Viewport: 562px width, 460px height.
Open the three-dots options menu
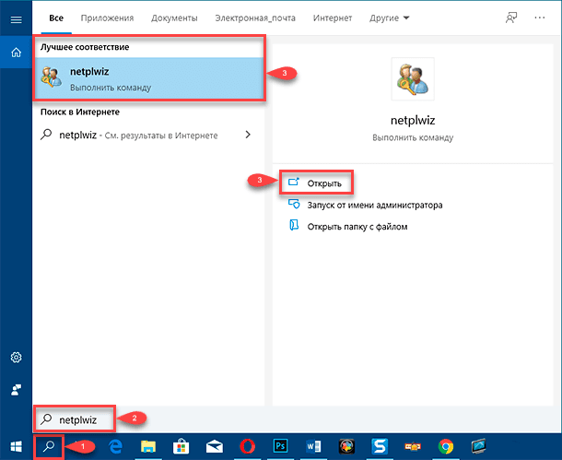pos(539,18)
